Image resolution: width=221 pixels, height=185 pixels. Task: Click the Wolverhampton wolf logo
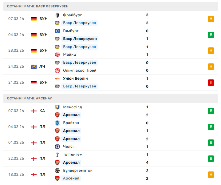click(x=57, y=171)
